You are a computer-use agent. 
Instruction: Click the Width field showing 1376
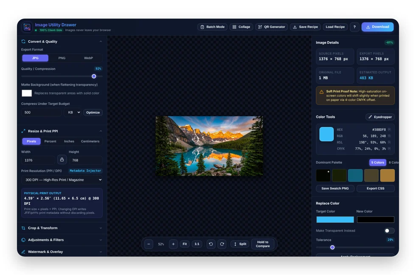[38, 160]
